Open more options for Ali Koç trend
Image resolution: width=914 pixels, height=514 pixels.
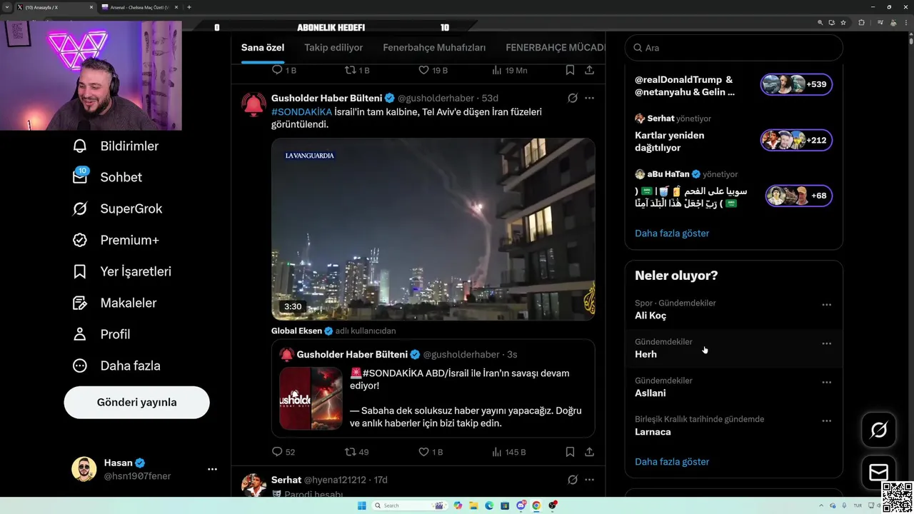826,305
